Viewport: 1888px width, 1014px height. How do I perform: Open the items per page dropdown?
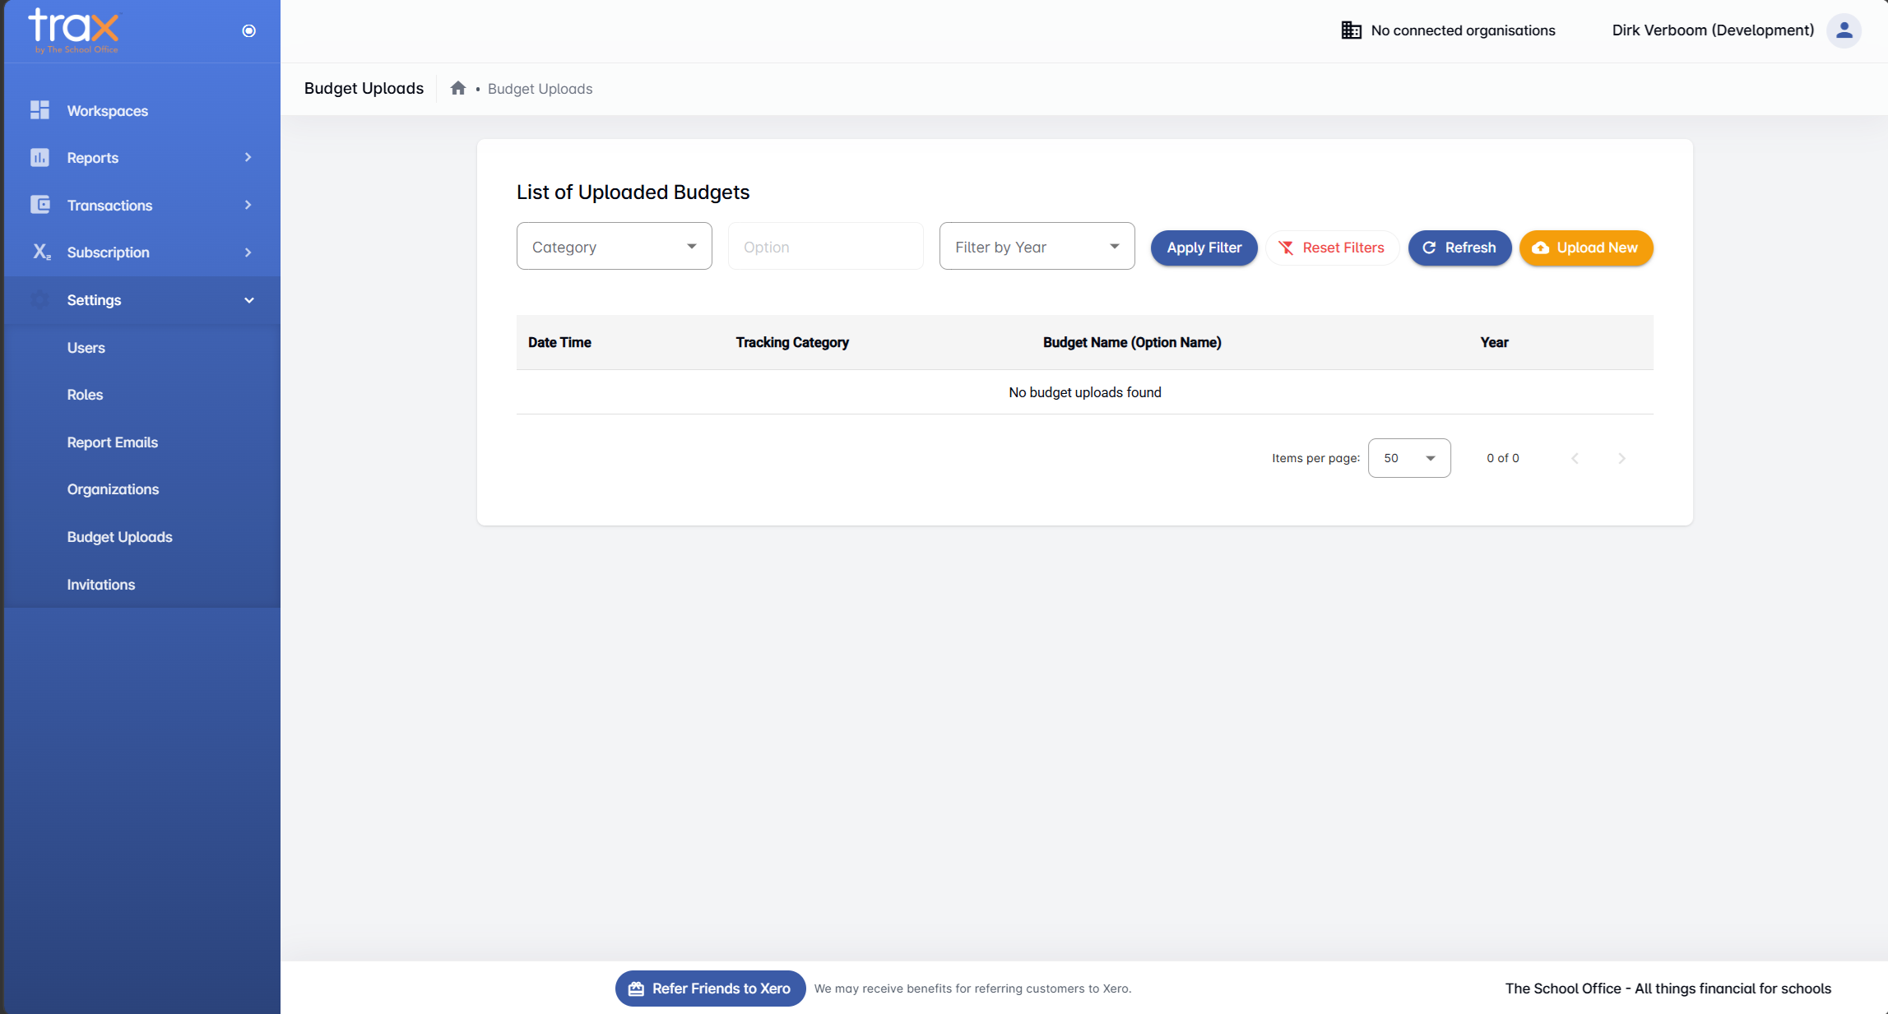(1408, 458)
